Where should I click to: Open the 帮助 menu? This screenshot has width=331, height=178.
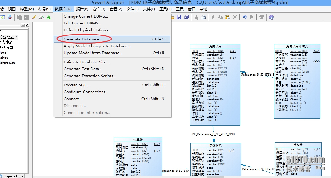click(x=203, y=9)
